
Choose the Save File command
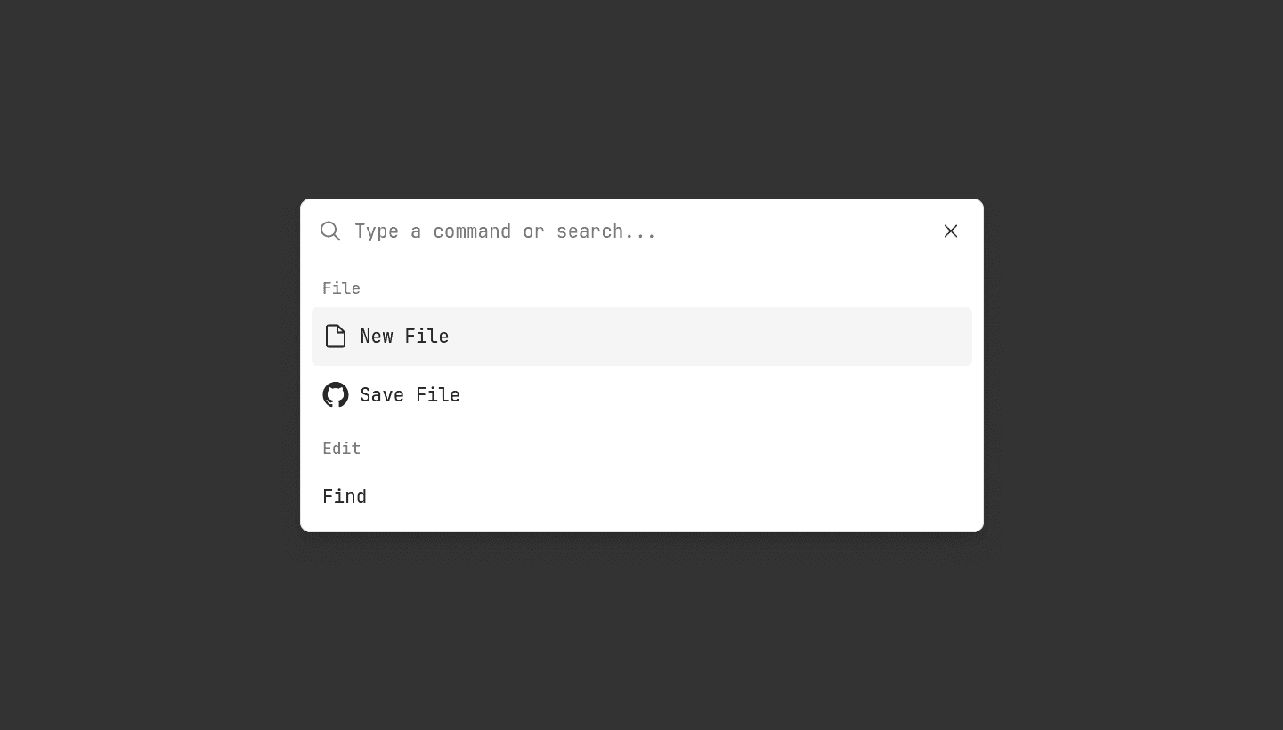[x=641, y=395]
